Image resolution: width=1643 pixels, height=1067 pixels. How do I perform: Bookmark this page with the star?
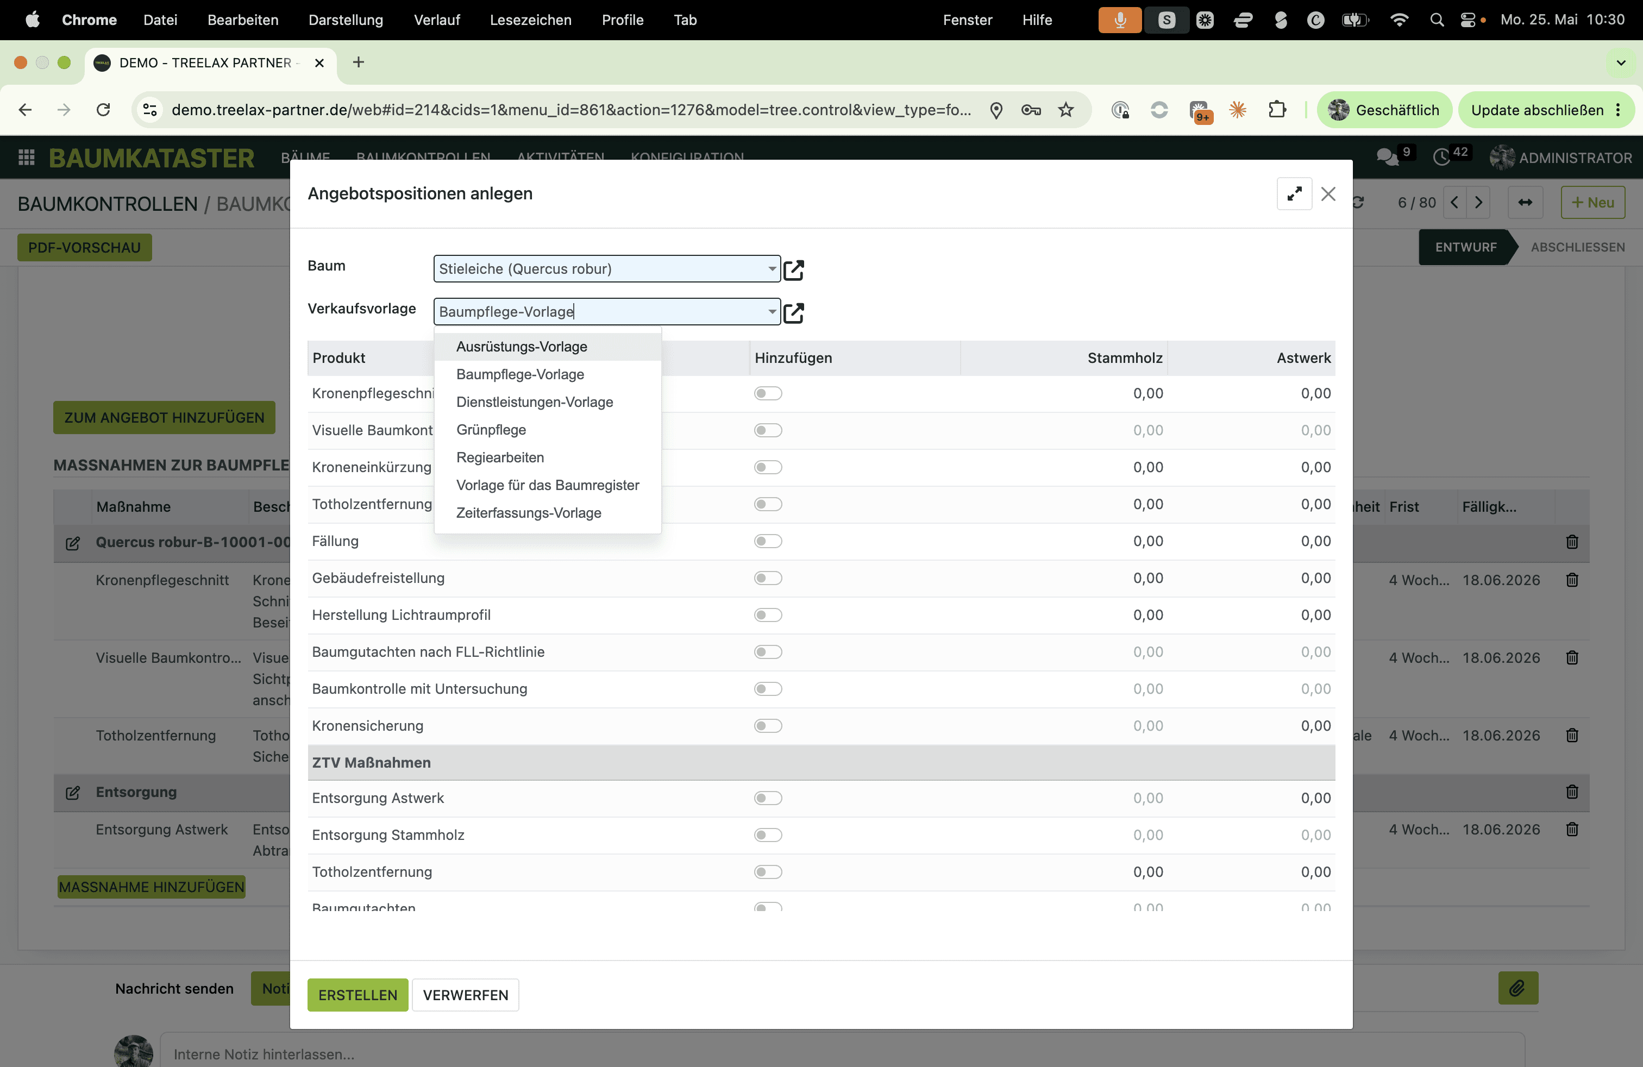[x=1066, y=110]
